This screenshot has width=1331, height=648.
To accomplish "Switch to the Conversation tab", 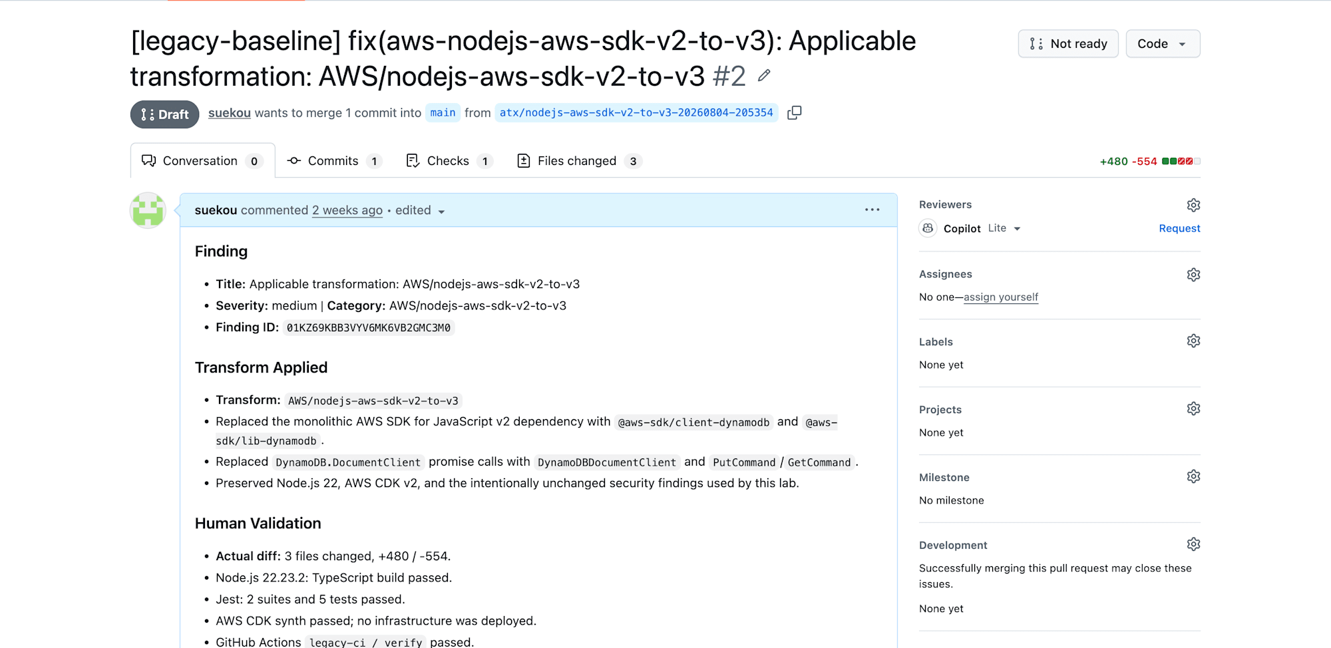I will pos(203,161).
